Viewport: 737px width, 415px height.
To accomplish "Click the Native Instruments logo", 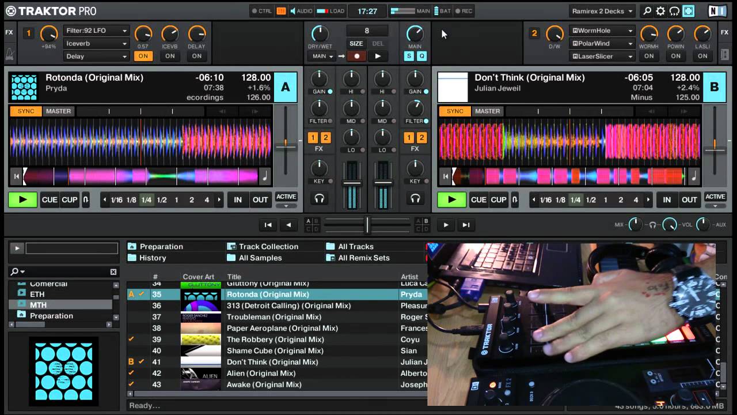I will point(717,11).
